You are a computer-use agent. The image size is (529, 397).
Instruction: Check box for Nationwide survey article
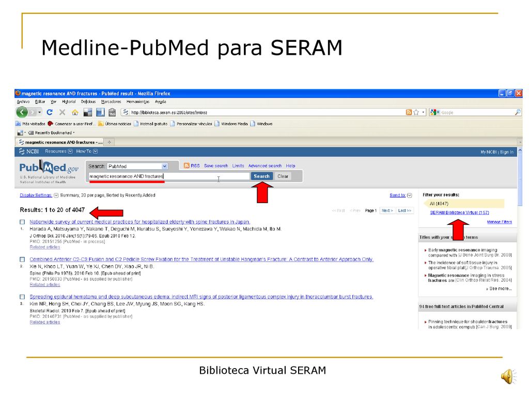coord(22,222)
